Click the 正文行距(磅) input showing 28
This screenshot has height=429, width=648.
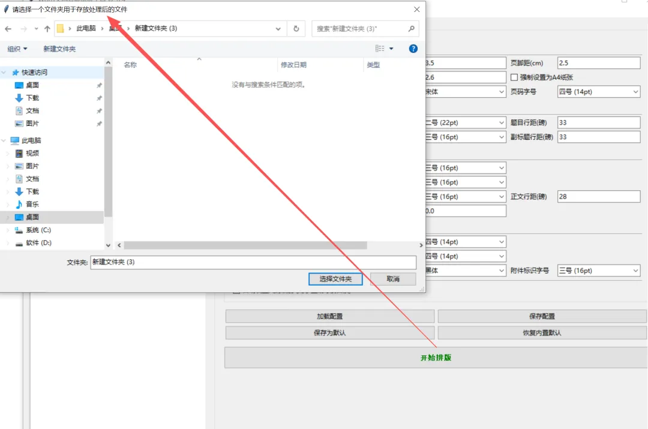pos(598,197)
